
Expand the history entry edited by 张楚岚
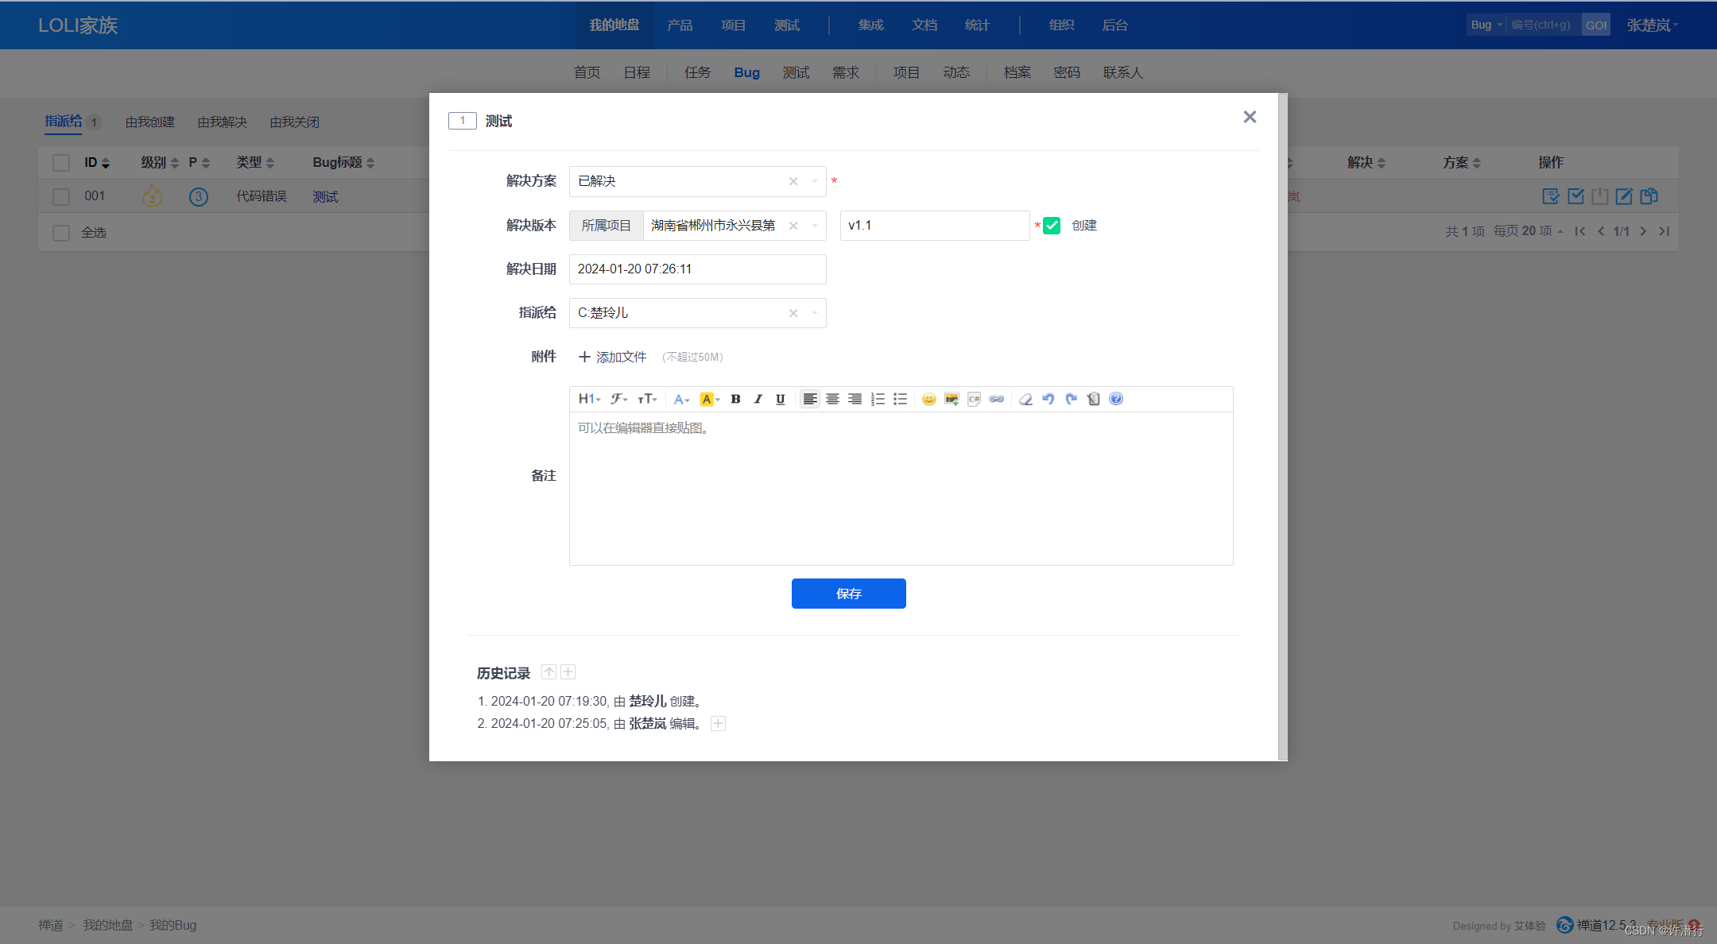tap(718, 723)
